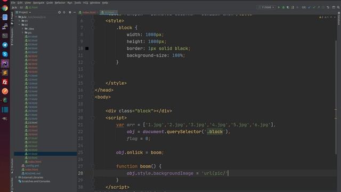
Task: Switch to the index.html editor tab
Action: coord(88,12)
